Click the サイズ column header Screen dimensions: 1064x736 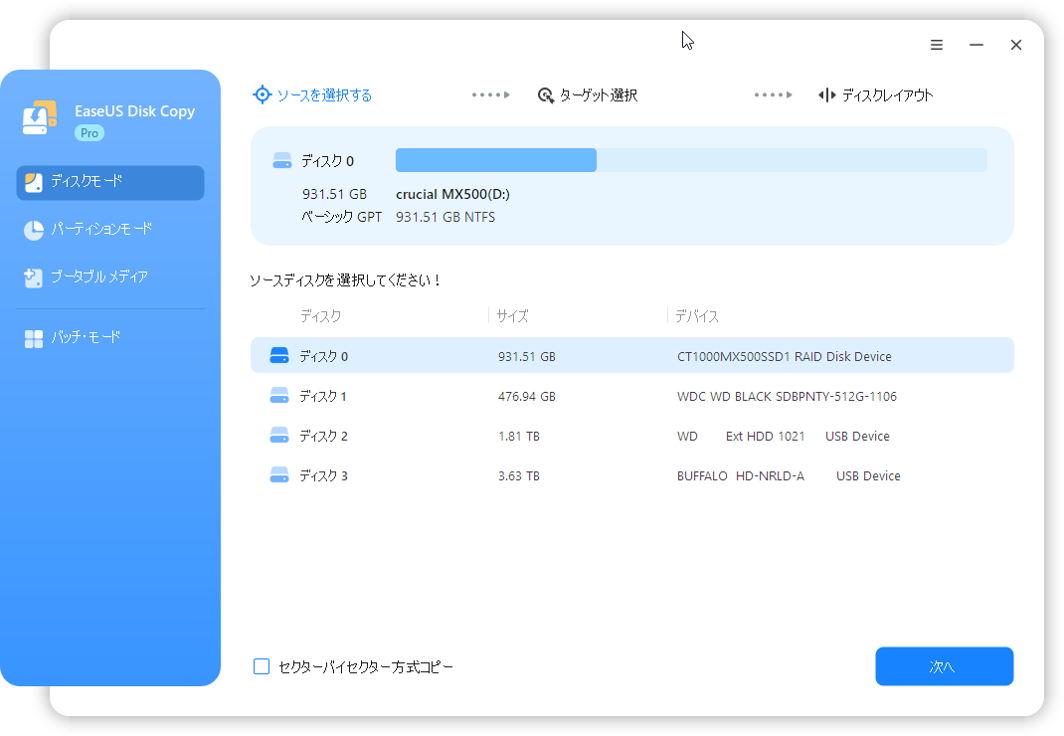tap(512, 316)
